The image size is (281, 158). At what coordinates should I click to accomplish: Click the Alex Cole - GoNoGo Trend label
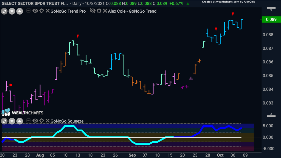tap(132, 11)
